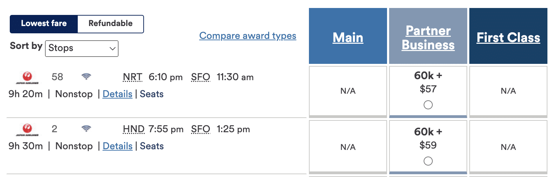Switch to Lowest fare option
Screen dimensions: 553x177
[44, 24]
